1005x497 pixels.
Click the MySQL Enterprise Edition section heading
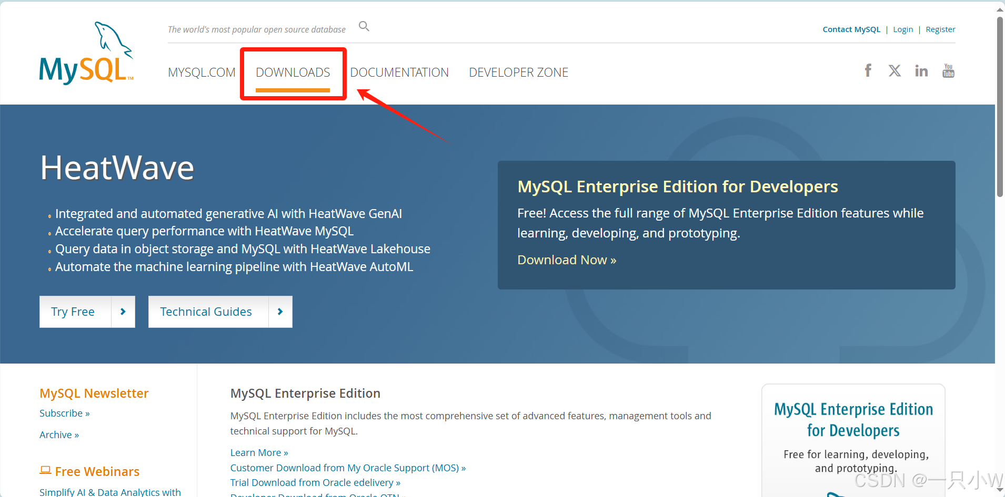305,394
